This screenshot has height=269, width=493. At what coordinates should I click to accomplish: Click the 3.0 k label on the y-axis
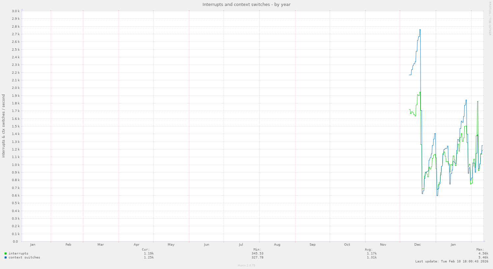tap(15, 11)
